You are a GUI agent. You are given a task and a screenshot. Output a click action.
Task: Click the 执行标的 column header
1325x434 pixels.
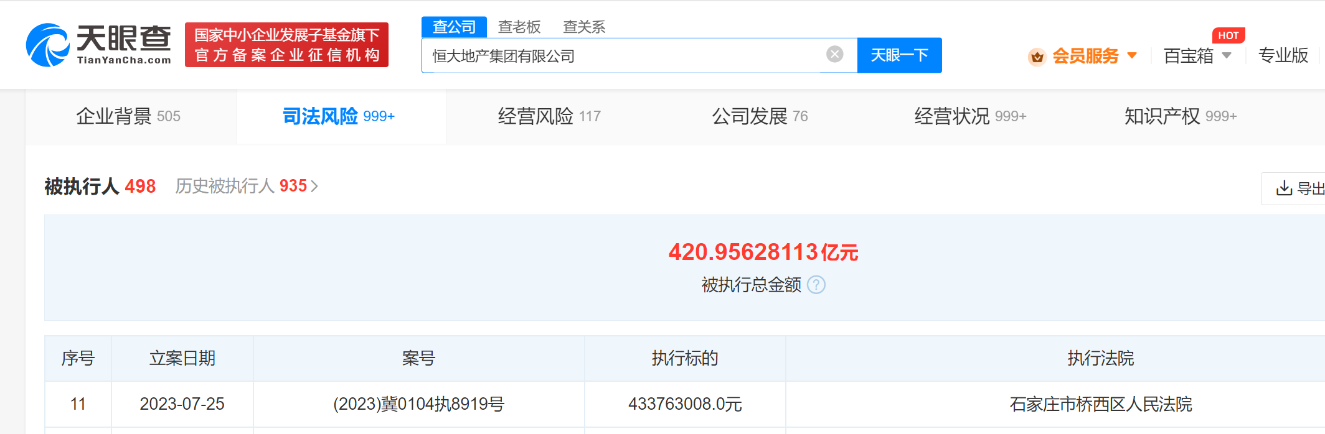685,358
